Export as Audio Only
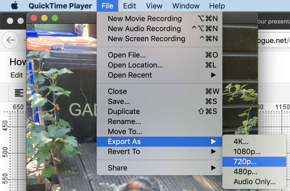Image resolution: width=290 pixels, height=191 pixels. 254,182
